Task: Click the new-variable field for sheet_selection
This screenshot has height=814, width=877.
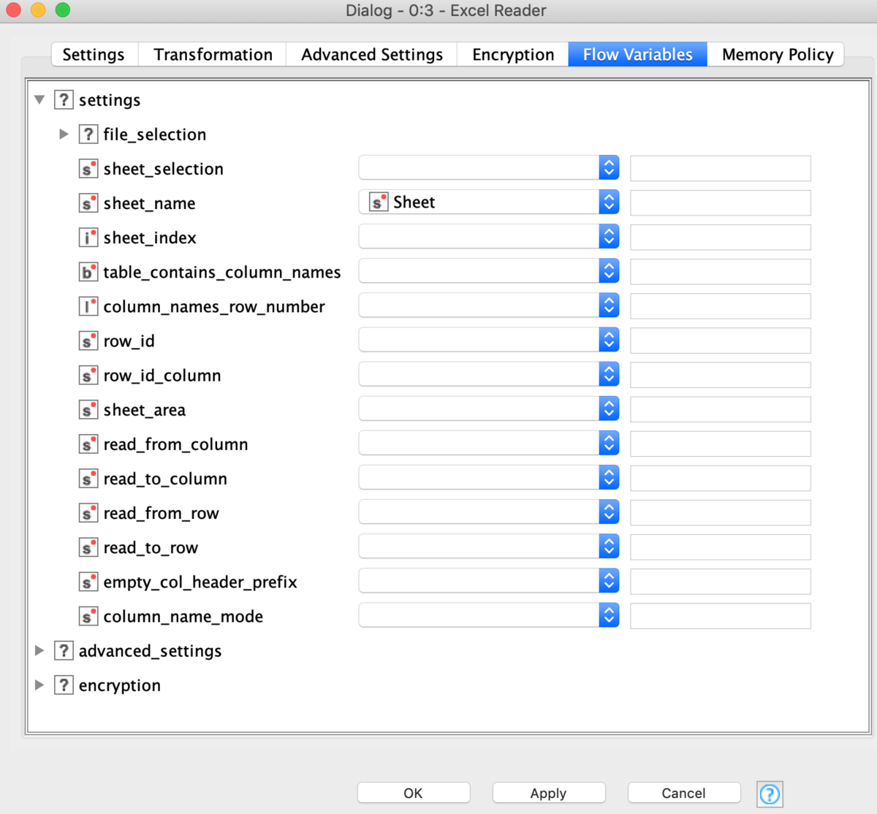Action: click(x=721, y=168)
